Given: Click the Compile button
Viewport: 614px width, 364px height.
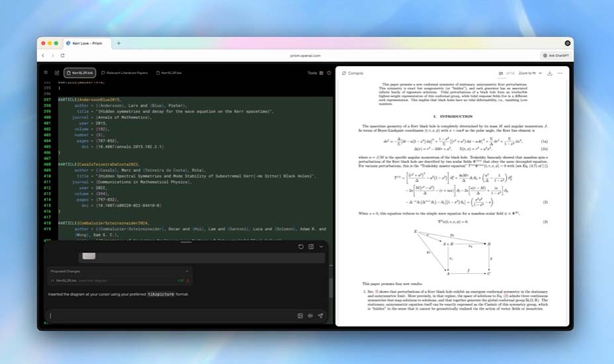Looking at the screenshot, I should 353,73.
